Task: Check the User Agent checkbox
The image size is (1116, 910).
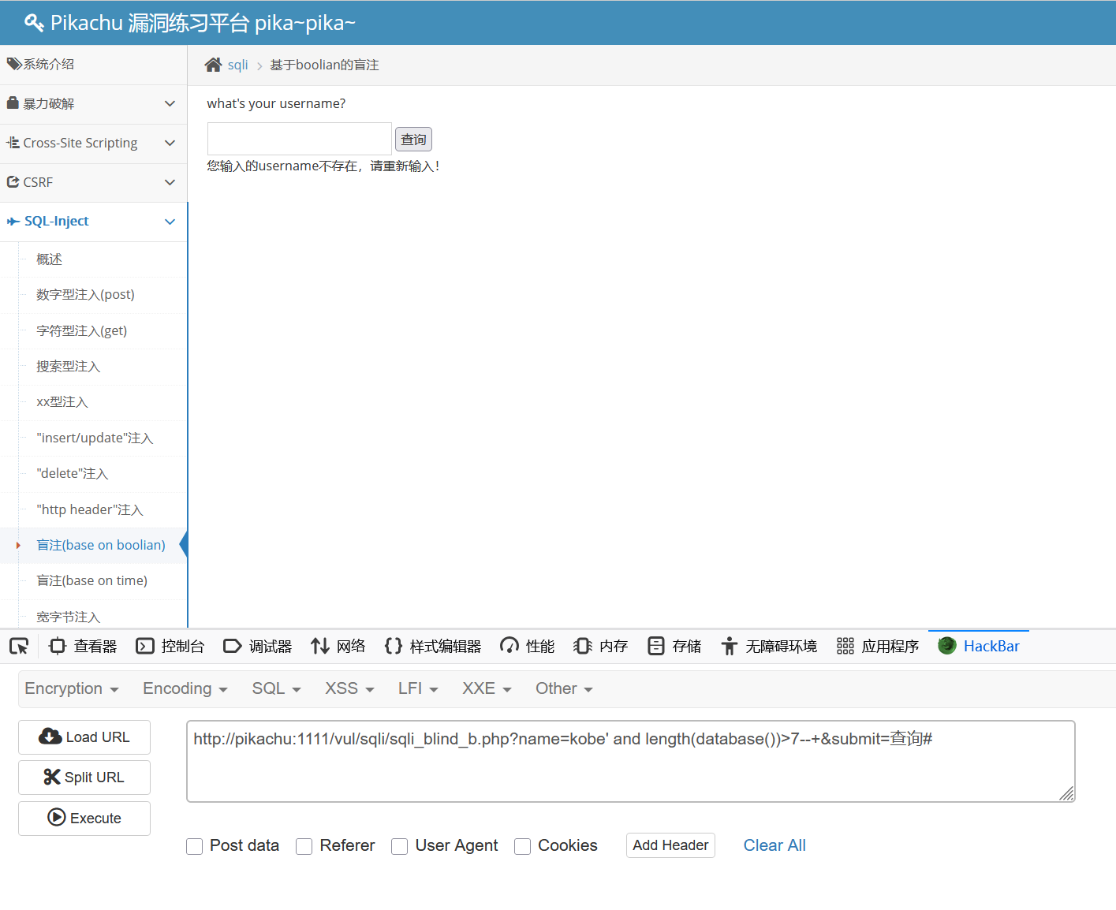Action: 400,846
